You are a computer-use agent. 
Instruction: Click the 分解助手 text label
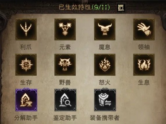click(x=26, y=118)
